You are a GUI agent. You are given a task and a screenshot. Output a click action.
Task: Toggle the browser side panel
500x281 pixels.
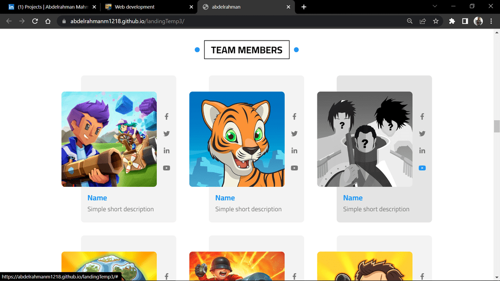coord(465,21)
